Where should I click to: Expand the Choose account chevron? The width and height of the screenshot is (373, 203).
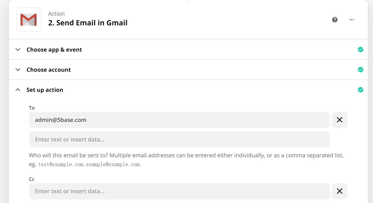tap(18, 70)
